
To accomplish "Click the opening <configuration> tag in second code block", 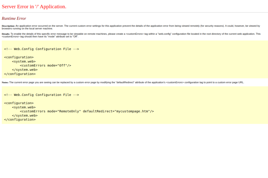I will 19,103.
